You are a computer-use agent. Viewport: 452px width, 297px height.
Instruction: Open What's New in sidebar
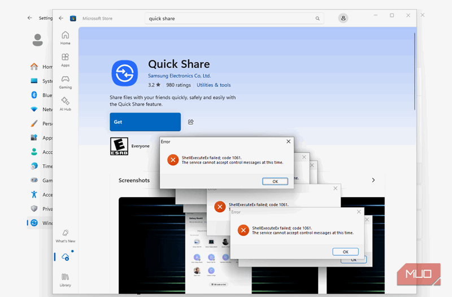click(66, 235)
